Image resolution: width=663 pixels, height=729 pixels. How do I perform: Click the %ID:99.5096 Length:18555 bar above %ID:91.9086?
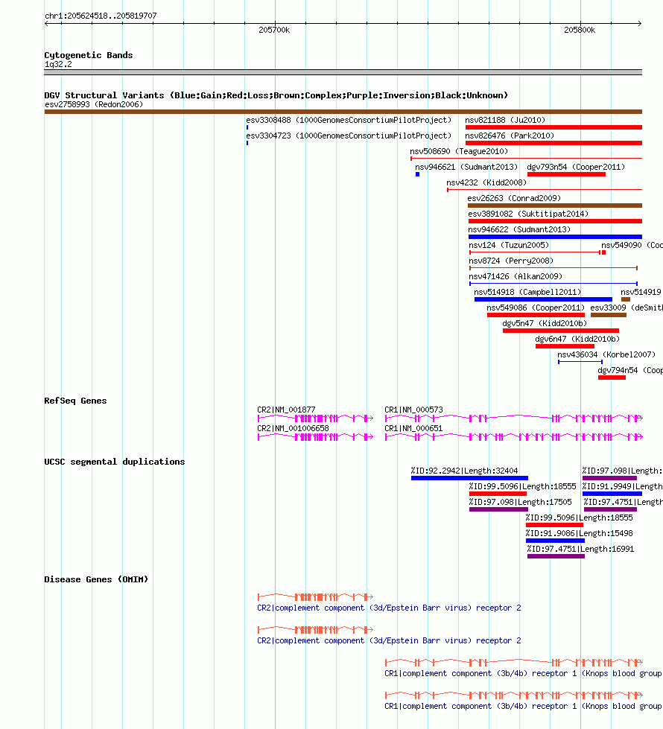554,525
